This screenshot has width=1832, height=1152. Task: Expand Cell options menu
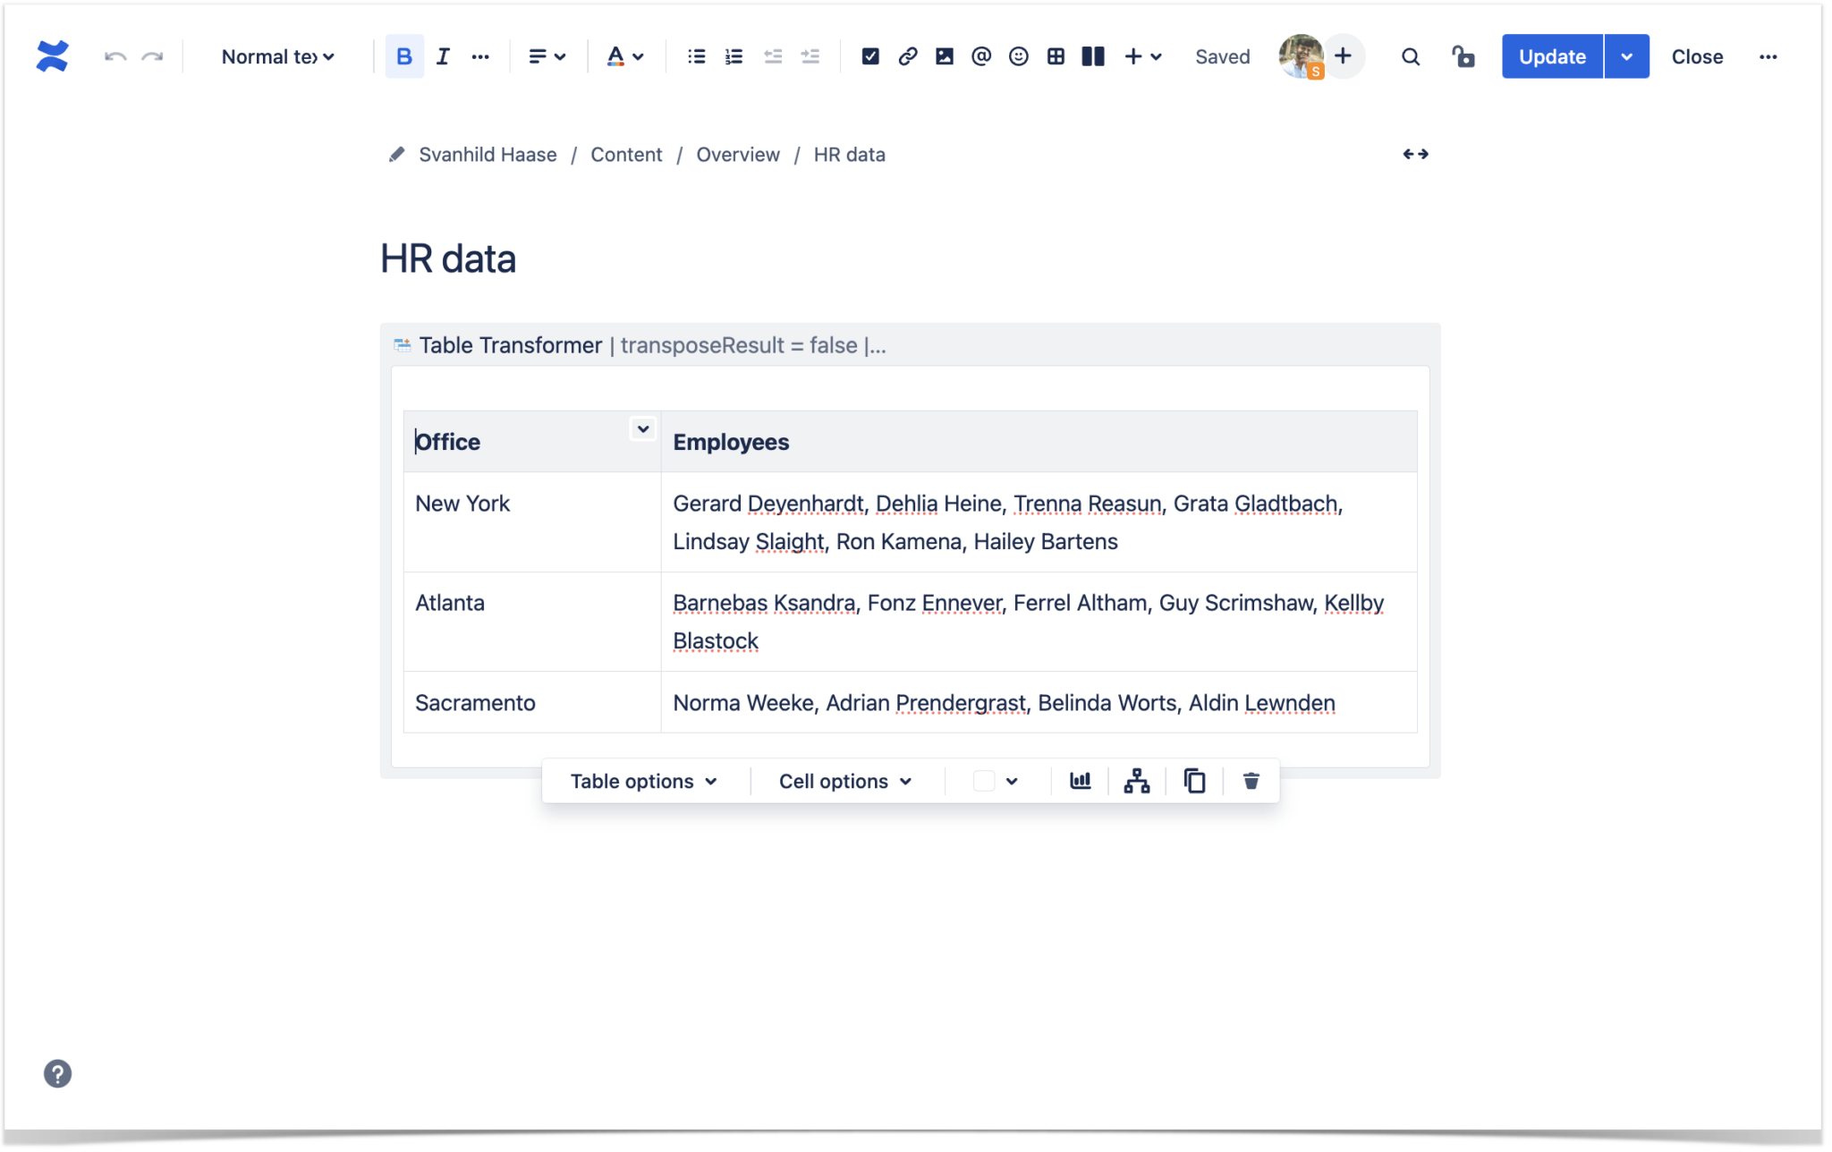tap(845, 781)
